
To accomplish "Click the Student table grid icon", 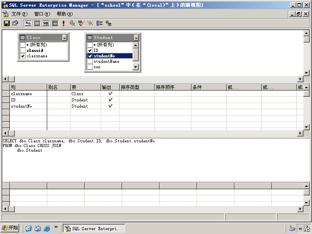I will pos(90,37).
